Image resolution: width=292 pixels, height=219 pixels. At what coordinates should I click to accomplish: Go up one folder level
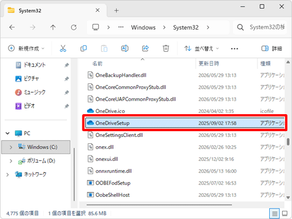[x=53, y=27]
